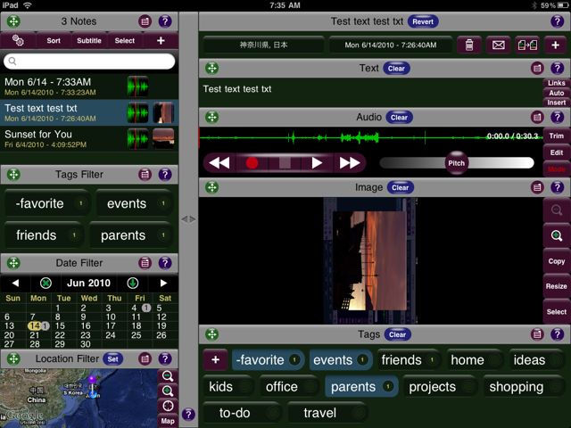Screen dimensions: 571x428
Task: Copy the image
Action: (x=557, y=261)
